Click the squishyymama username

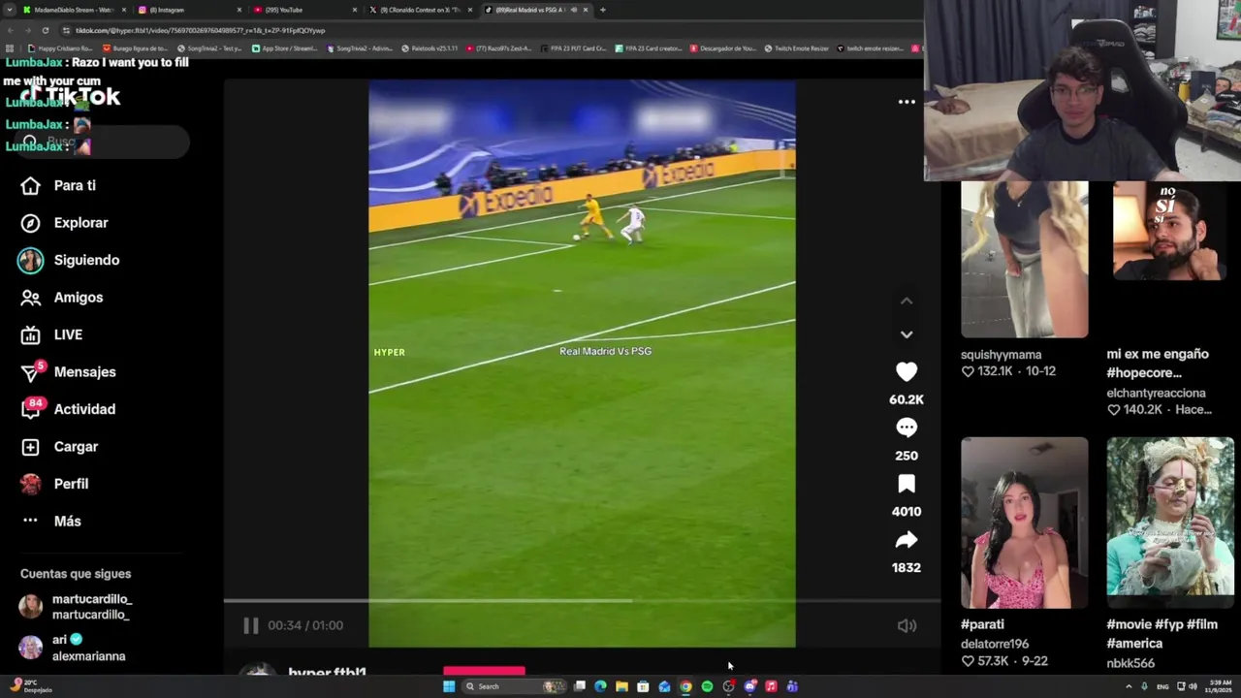(1001, 355)
